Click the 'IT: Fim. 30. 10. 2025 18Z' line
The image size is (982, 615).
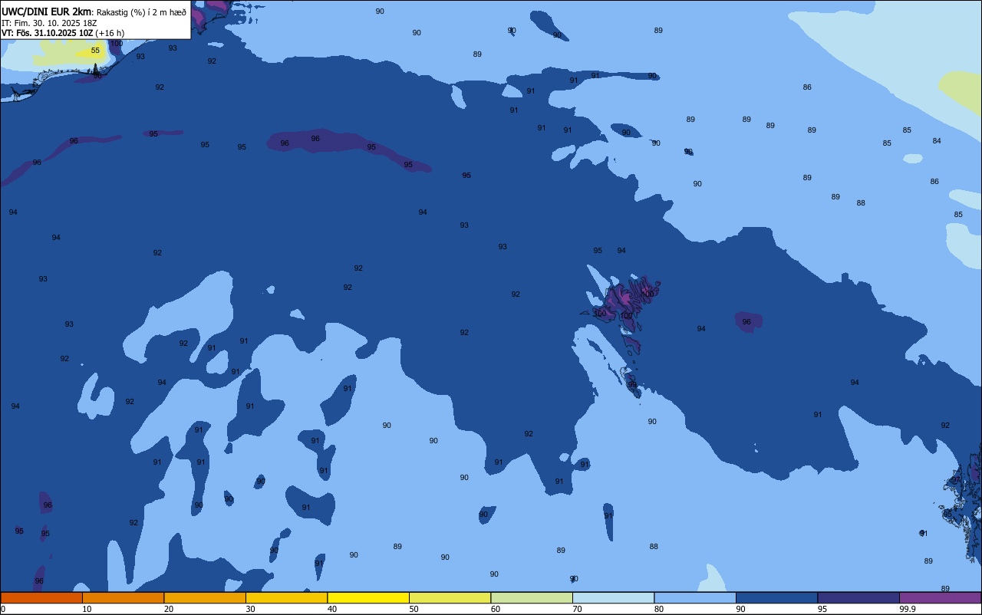point(49,23)
